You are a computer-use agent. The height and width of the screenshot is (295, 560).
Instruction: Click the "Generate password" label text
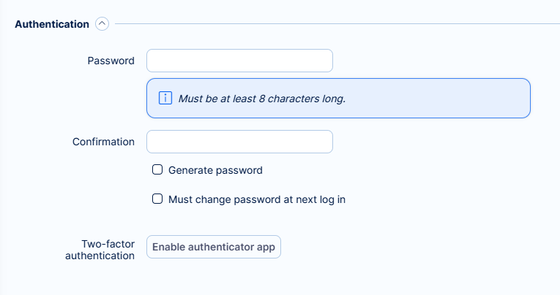coord(215,170)
